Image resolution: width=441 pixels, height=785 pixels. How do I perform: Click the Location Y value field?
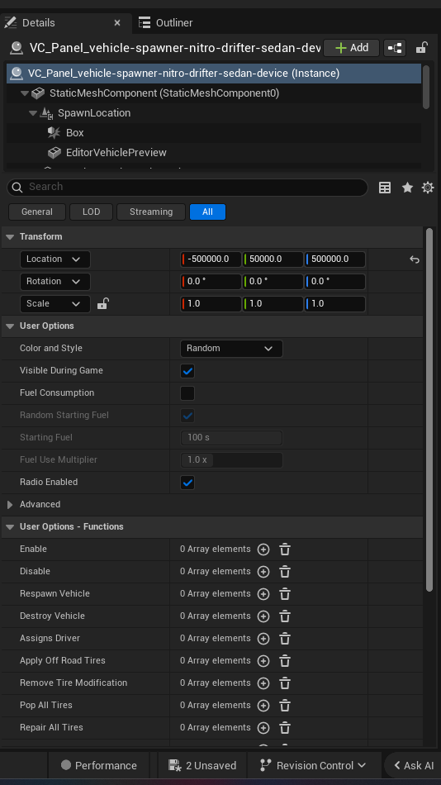point(273,259)
